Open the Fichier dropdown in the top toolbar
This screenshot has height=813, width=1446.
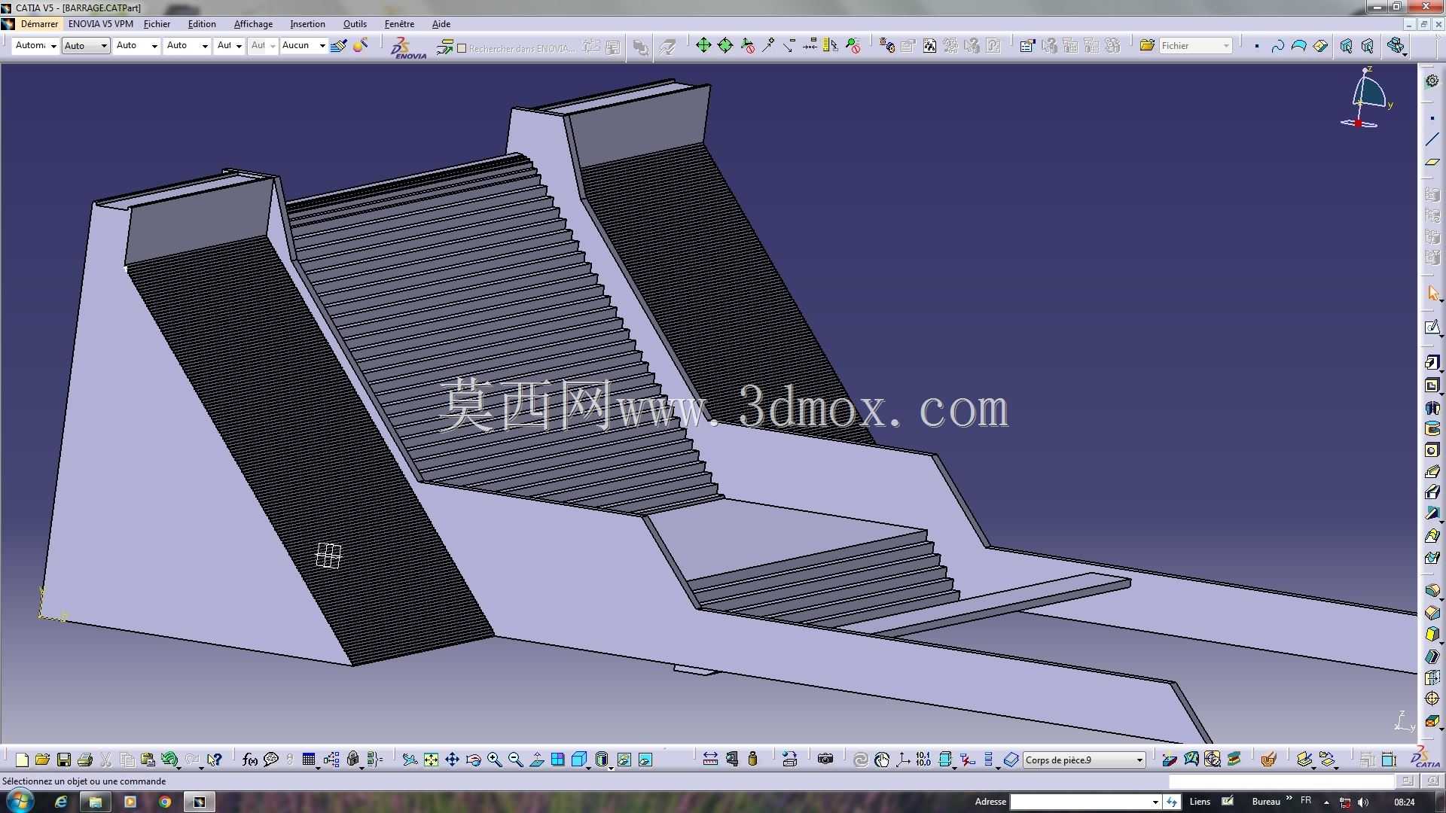pyautogui.click(x=1196, y=46)
